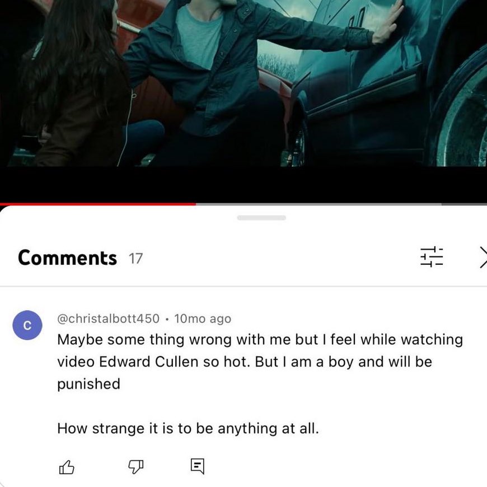Open replies with the reply icon
This screenshot has width=487, height=487.
click(x=198, y=466)
